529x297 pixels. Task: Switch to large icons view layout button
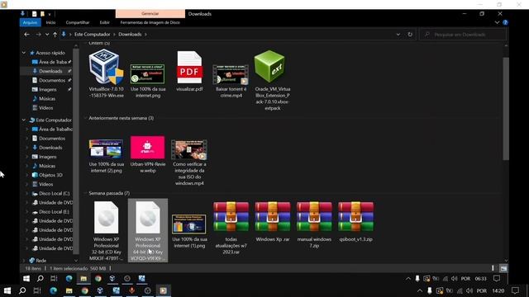click(503, 268)
